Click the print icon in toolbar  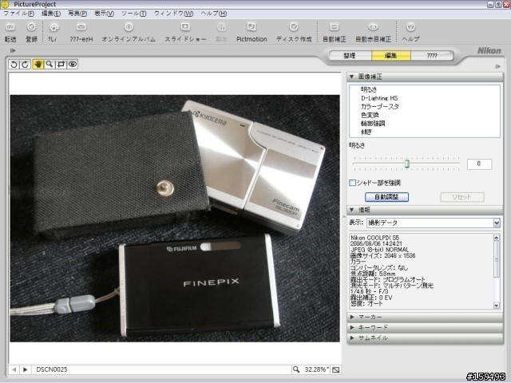(x=53, y=27)
